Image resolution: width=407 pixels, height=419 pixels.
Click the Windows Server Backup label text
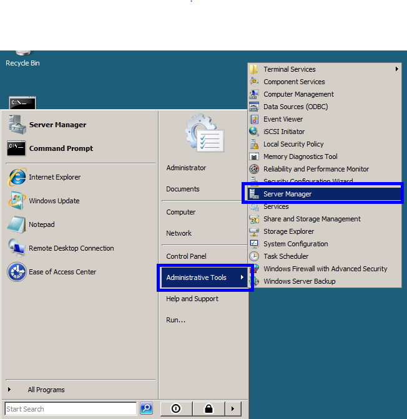(300, 281)
